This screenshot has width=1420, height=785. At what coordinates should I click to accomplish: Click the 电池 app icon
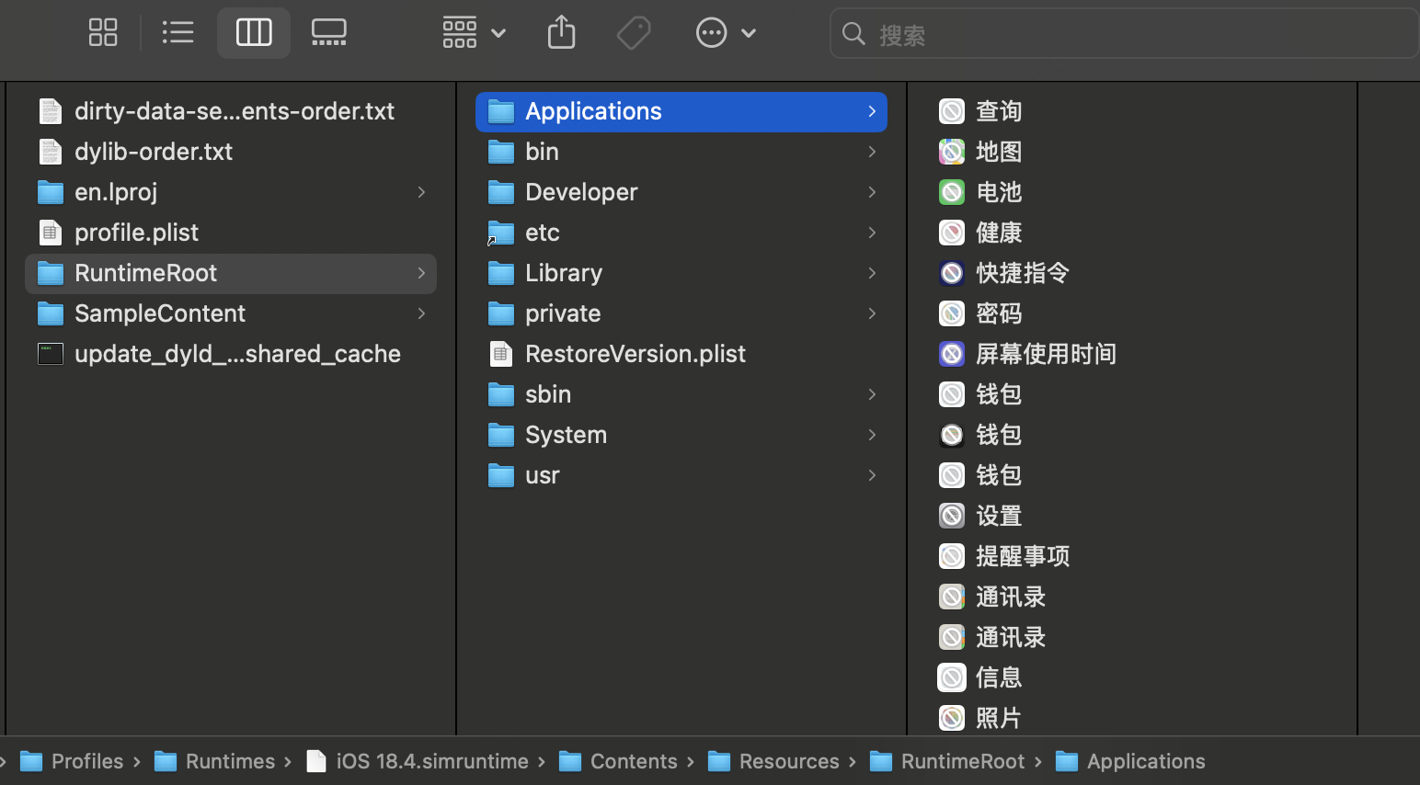coord(952,192)
